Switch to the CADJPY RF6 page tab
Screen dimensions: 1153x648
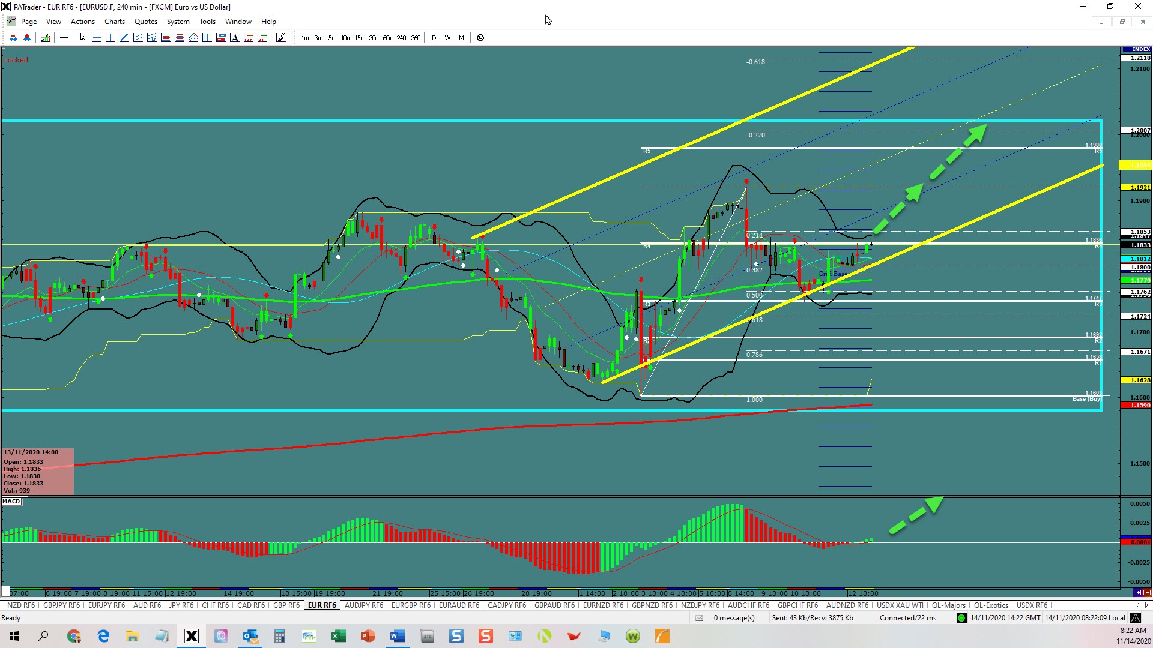point(507,605)
